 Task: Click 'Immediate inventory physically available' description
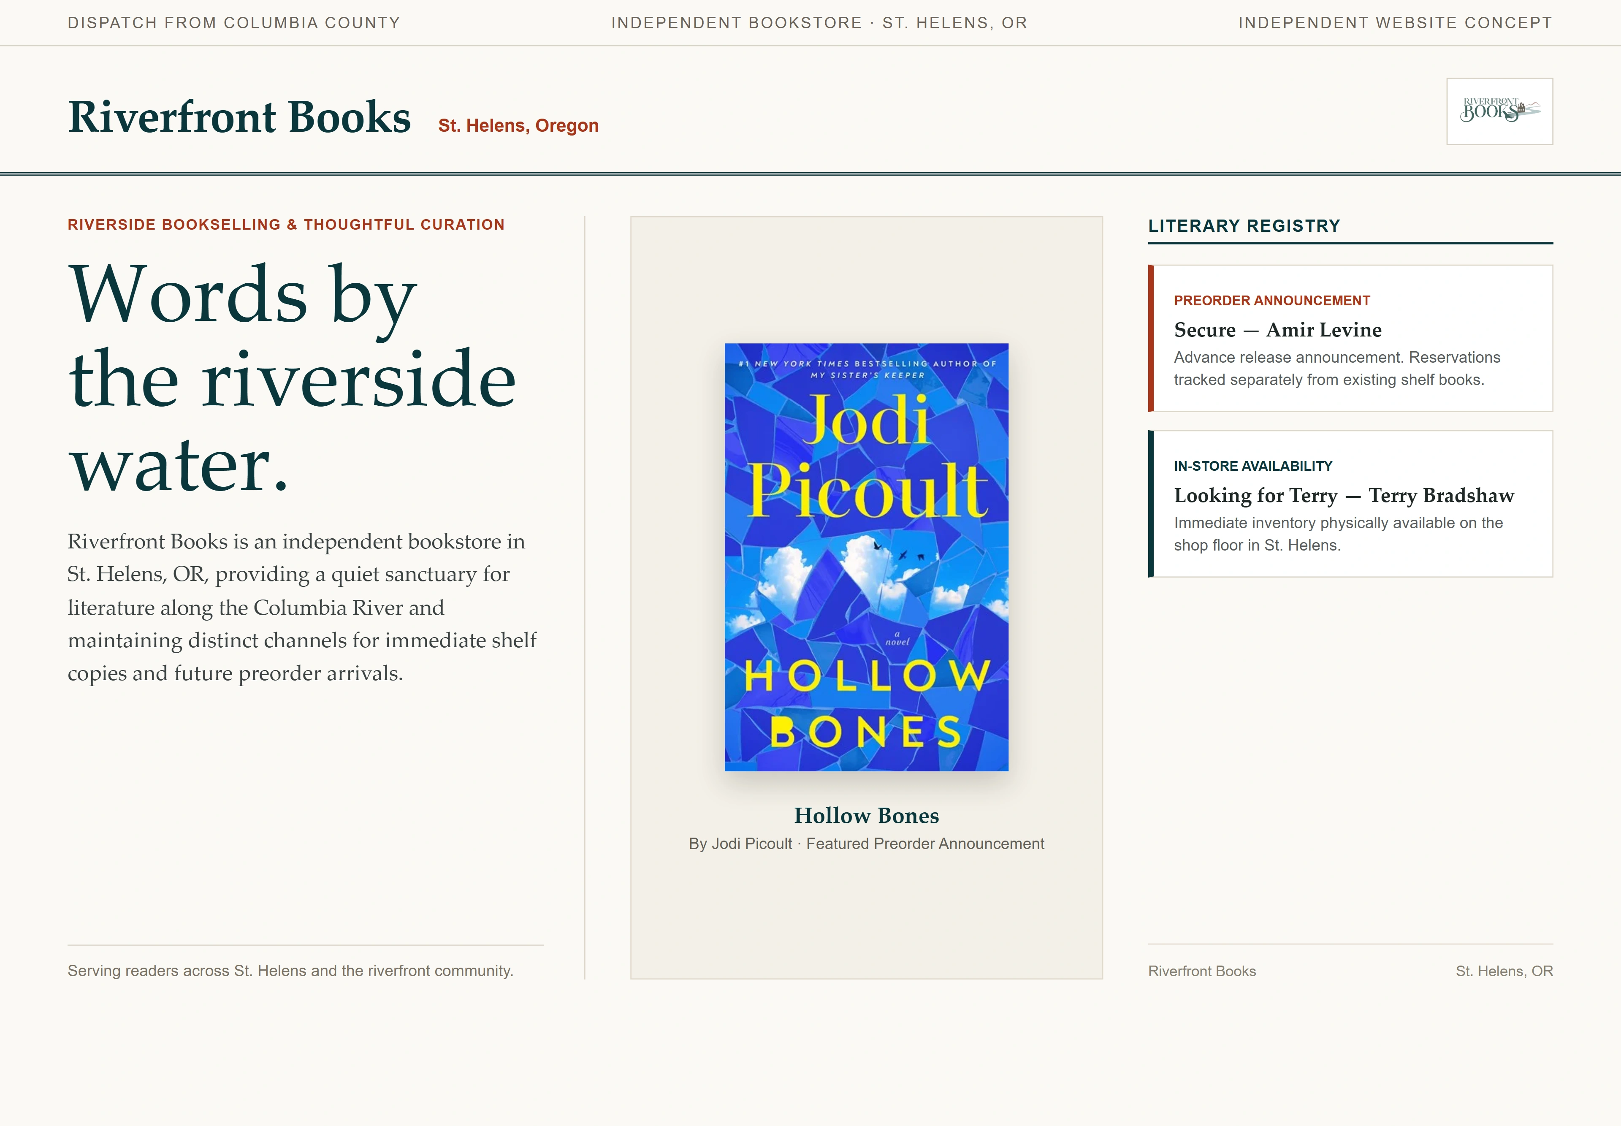click(1338, 534)
